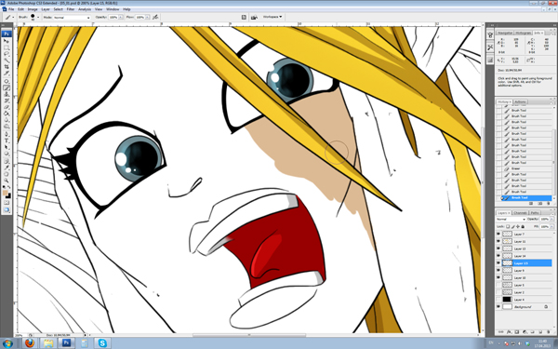Screen dimensions: 558x349
Task: Click the delete layer trash icon
Action: coord(548,332)
